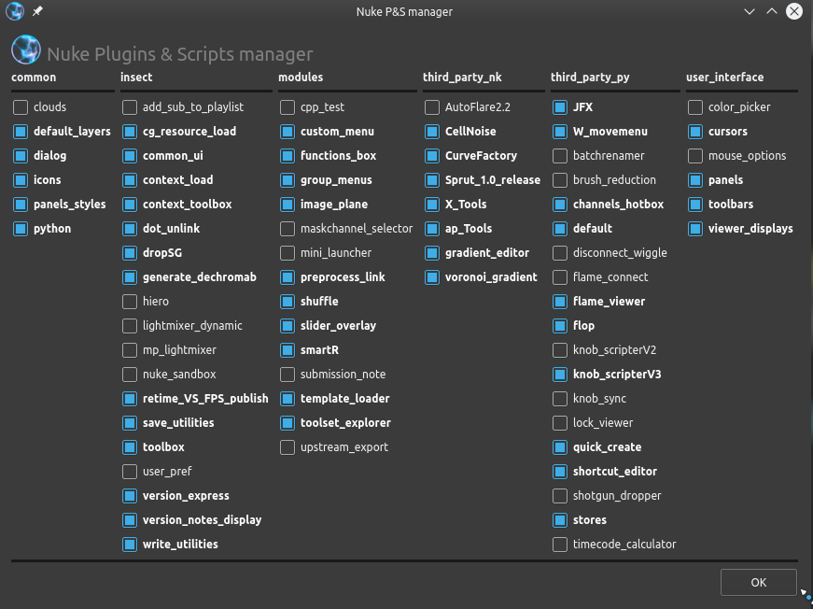
Task: Click the shade window arrow in the title bar
Action: tap(771, 11)
